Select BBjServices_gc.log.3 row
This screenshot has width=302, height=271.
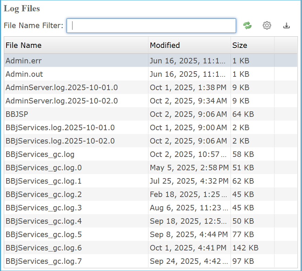[44, 208]
